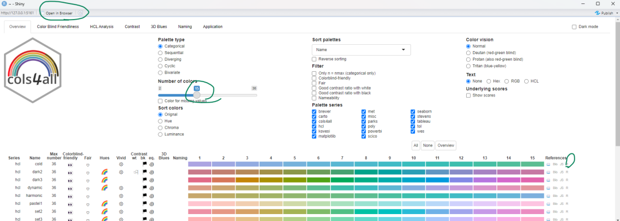Open the R link for dynamic palette
The image size is (620, 221).
[567, 188]
